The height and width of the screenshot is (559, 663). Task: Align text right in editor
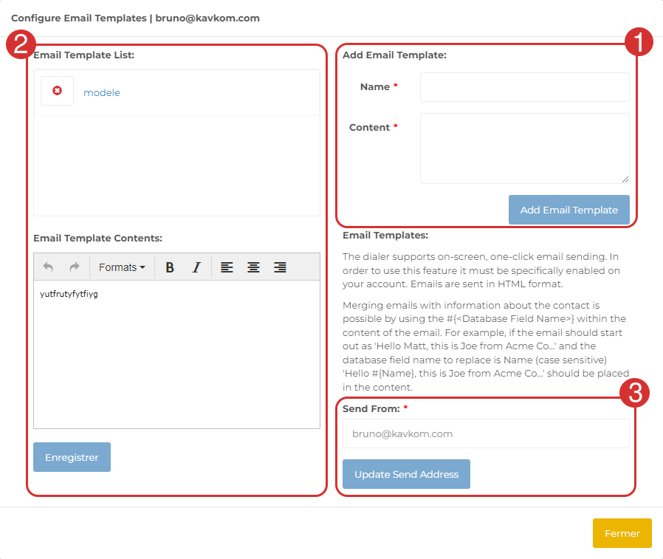point(280,267)
